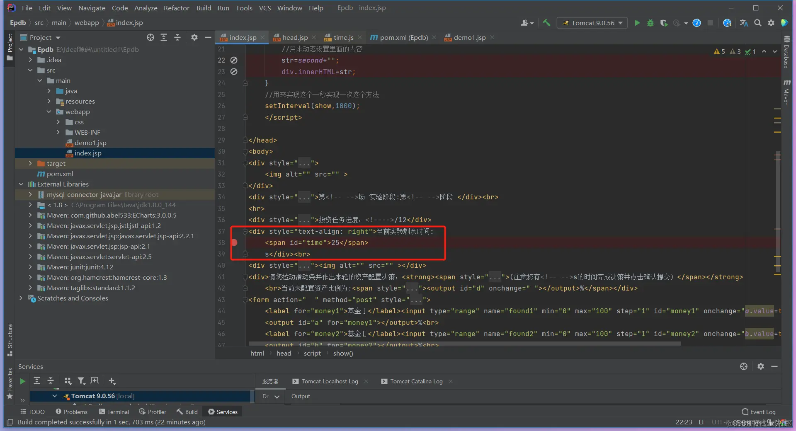Viewport: 796px width, 431px height.
Task: Open the user account dropdown in toolbar
Action: [x=527, y=23]
